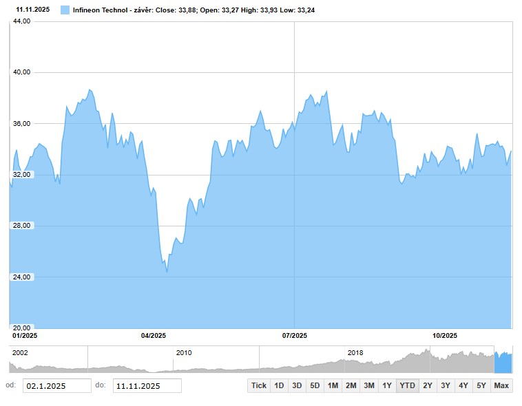The width and height of the screenshot is (522, 406).
Task: Choose the 3D time range
Action: (x=297, y=385)
